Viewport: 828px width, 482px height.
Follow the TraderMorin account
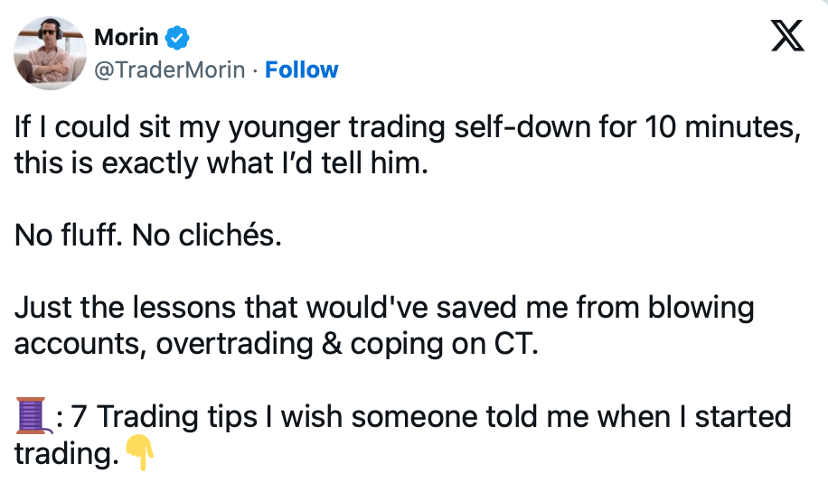point(301,70)
